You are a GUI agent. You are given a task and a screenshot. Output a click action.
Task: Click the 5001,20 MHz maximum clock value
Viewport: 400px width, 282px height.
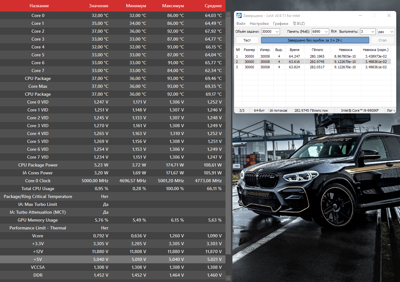[171, 181]
